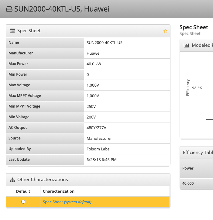
Task: Click the star favorite icon in Spec Sheet header
Action: pyautogui.click(x=165, y=31)
